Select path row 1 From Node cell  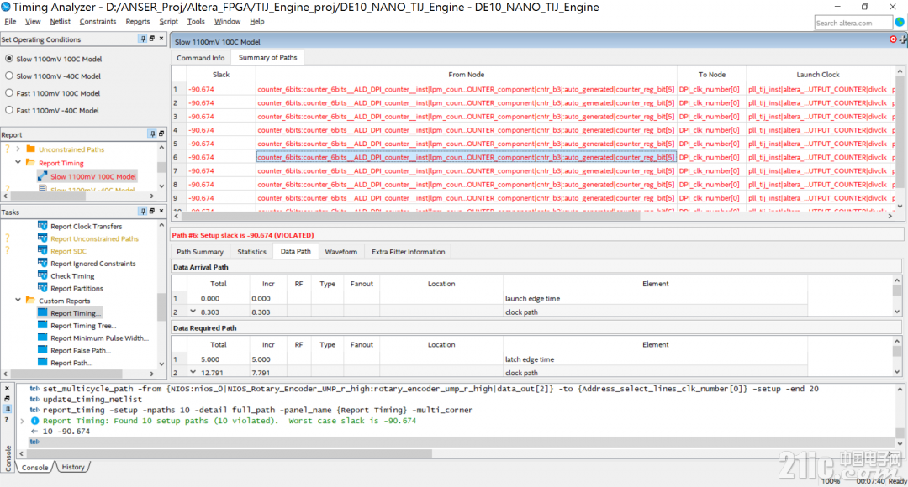point(466,89)
